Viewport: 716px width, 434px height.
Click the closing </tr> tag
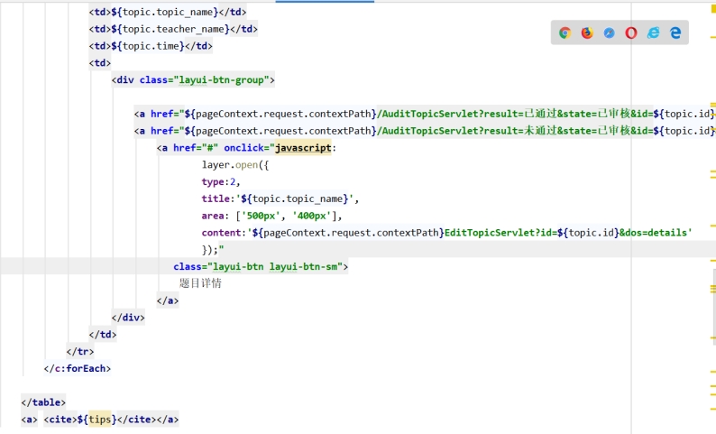80,352
